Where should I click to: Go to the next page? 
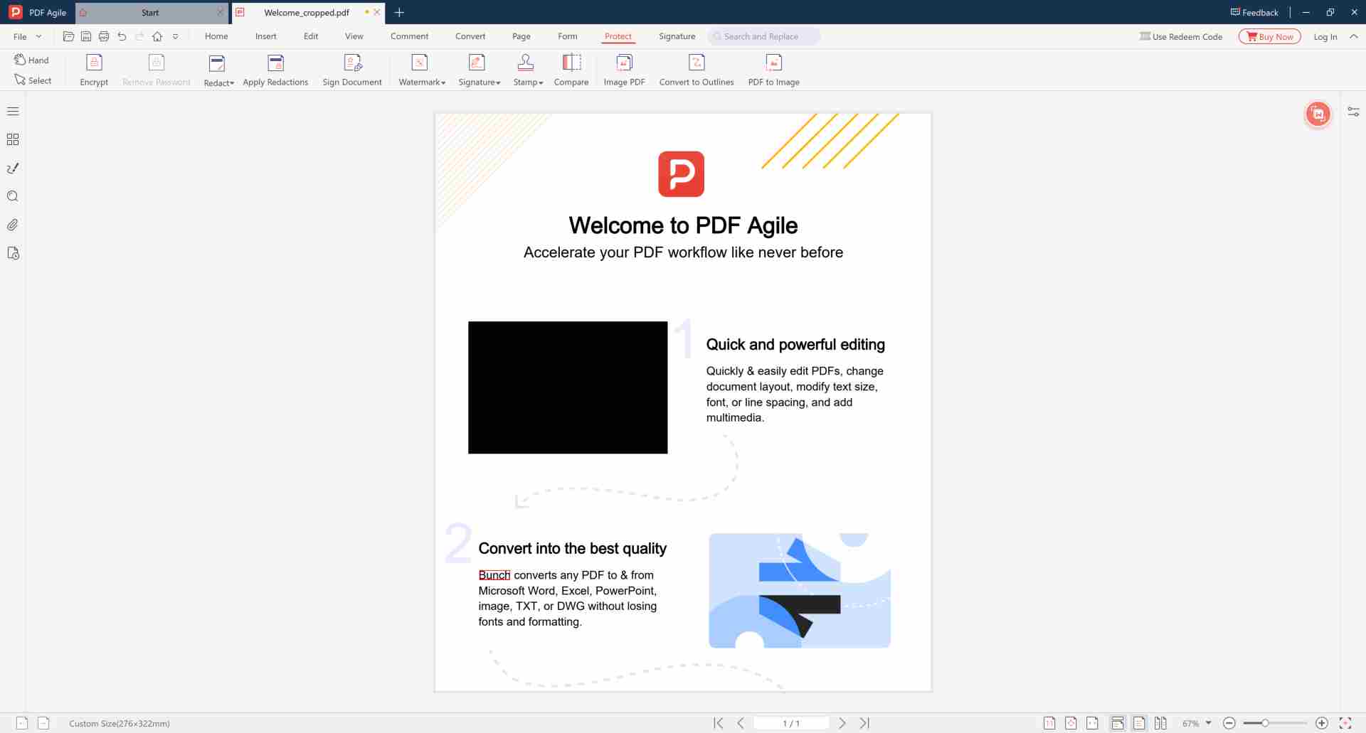coord(842,723)
